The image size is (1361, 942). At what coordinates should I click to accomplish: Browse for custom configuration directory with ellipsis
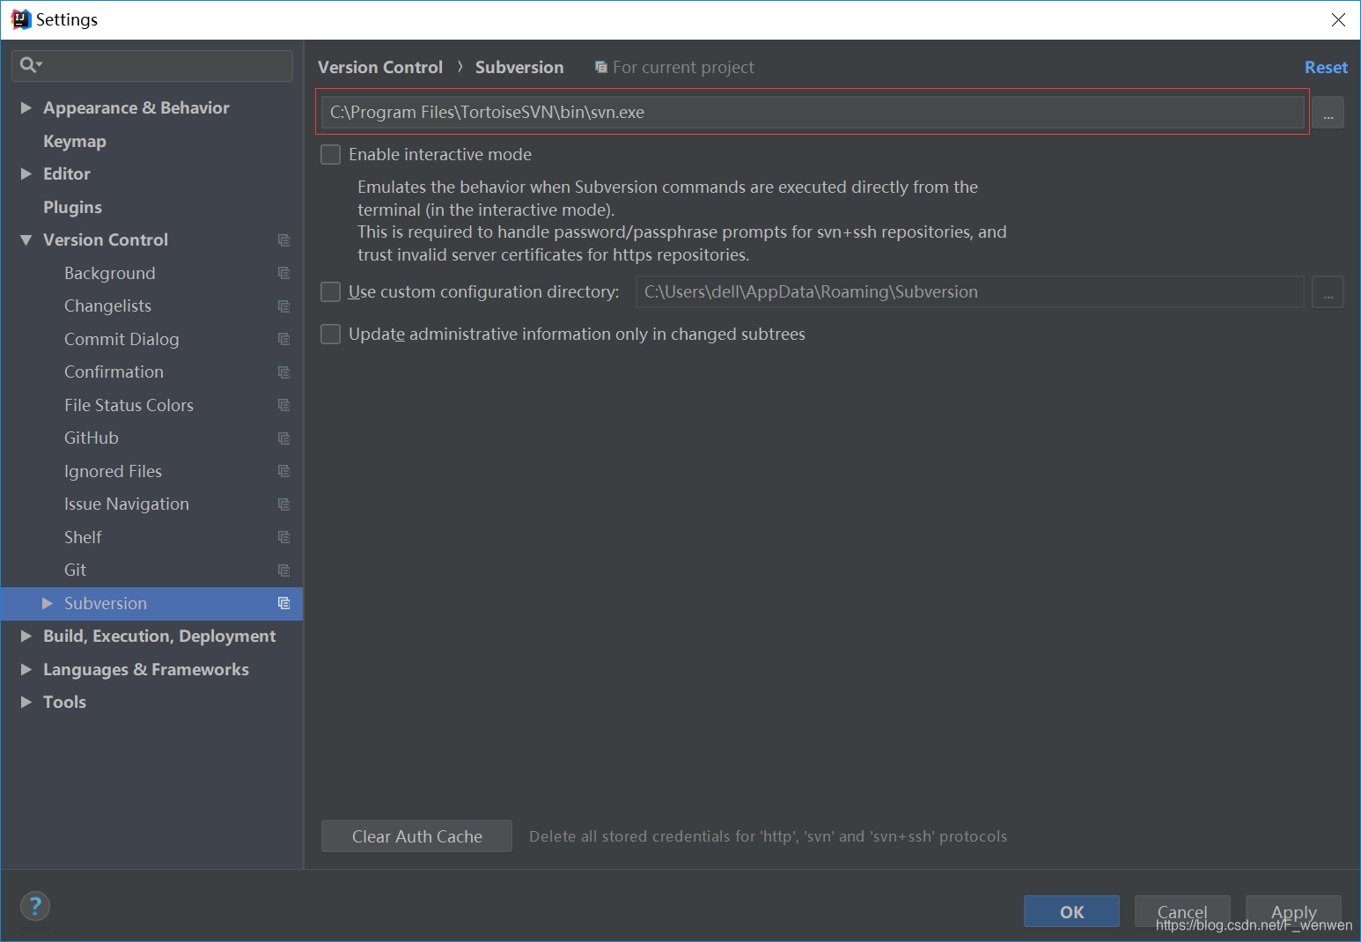click(x=1328, y=292)
